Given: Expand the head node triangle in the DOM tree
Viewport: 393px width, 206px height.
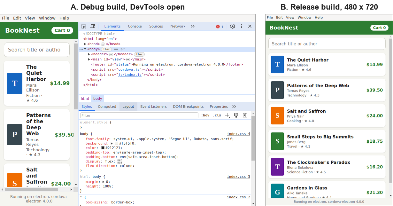Looking at the screenshot, I should [85, 44].
